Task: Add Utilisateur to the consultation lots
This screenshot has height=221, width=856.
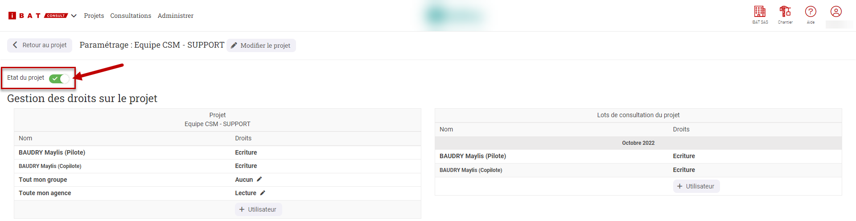Action: click(696, 186)
